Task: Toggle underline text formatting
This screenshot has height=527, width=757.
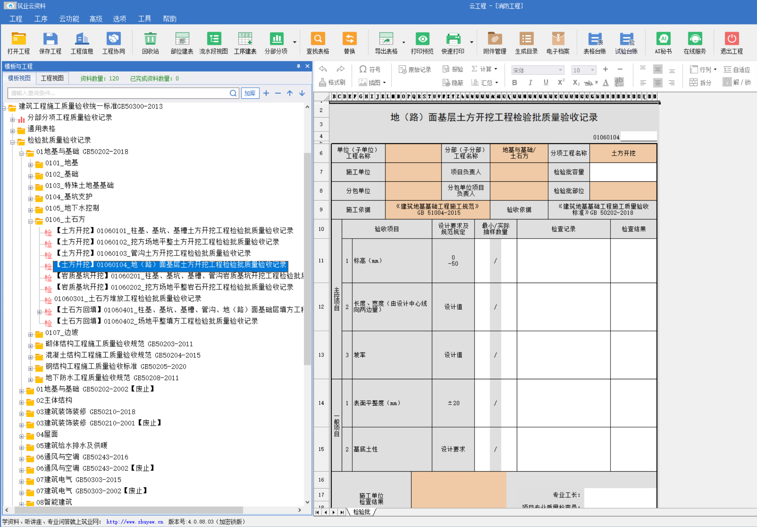Action: coord(546,83)
